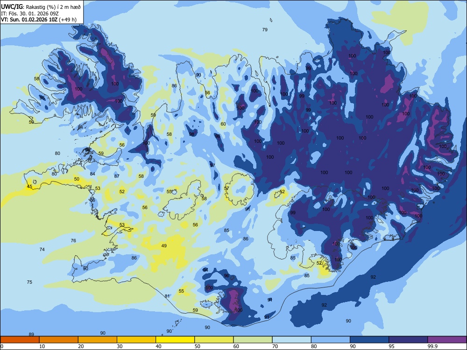Click the pale green 60–70 legend swatch
The image size is (467, 350).
[253, 340]
